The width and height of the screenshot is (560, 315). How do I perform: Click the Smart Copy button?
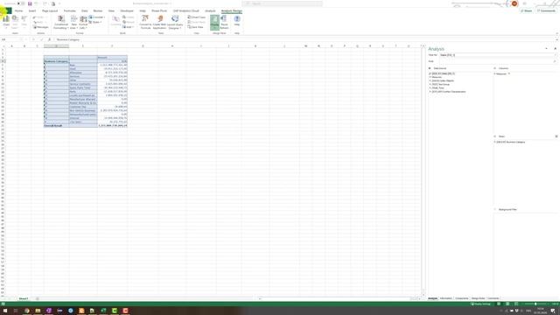pos(197,17)
